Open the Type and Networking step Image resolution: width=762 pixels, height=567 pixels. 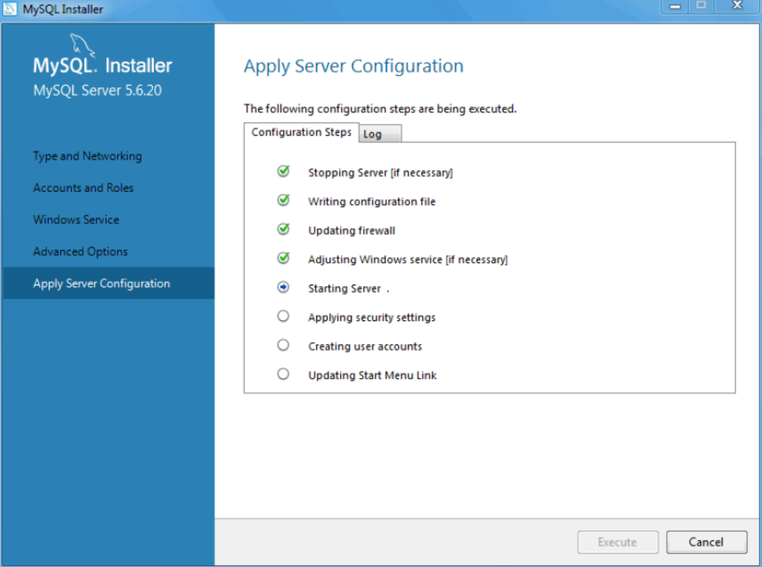(87, 156)
